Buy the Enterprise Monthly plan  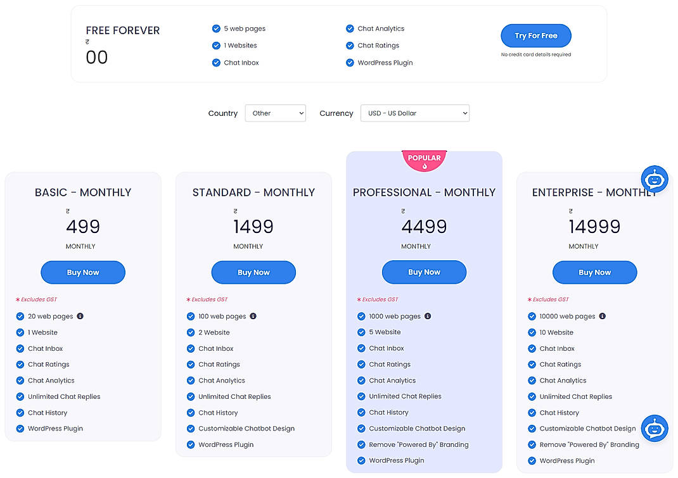tap(594, 272)
